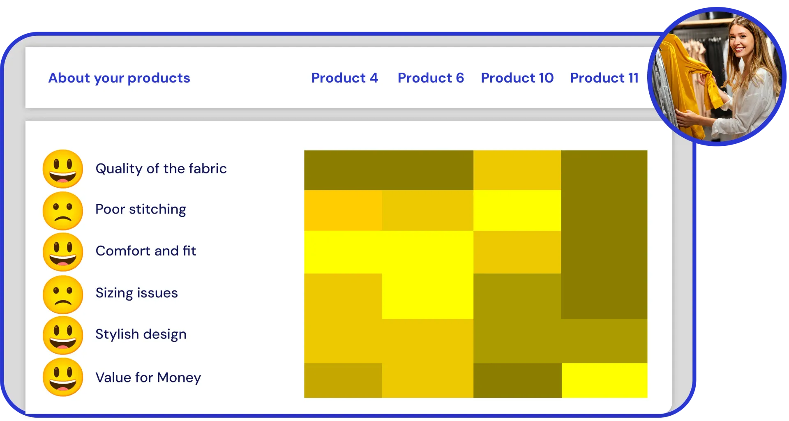The height and width of the screenshot is (421, 789).
Task: Click the Value for Money label
Action: pyautogui.click(x=148, y=377)
